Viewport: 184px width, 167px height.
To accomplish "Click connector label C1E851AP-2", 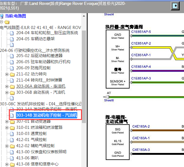I will (x=141, y=43).
